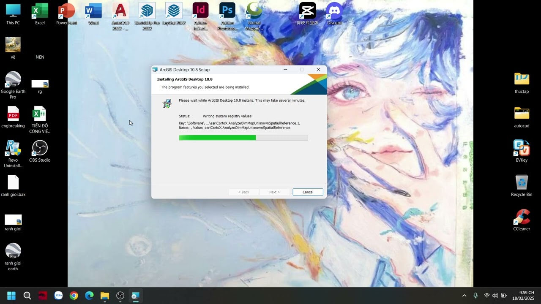Select the Revo Uninstaller desktop shortcut
The image size is (541, 304).
(x=13, y=154)
